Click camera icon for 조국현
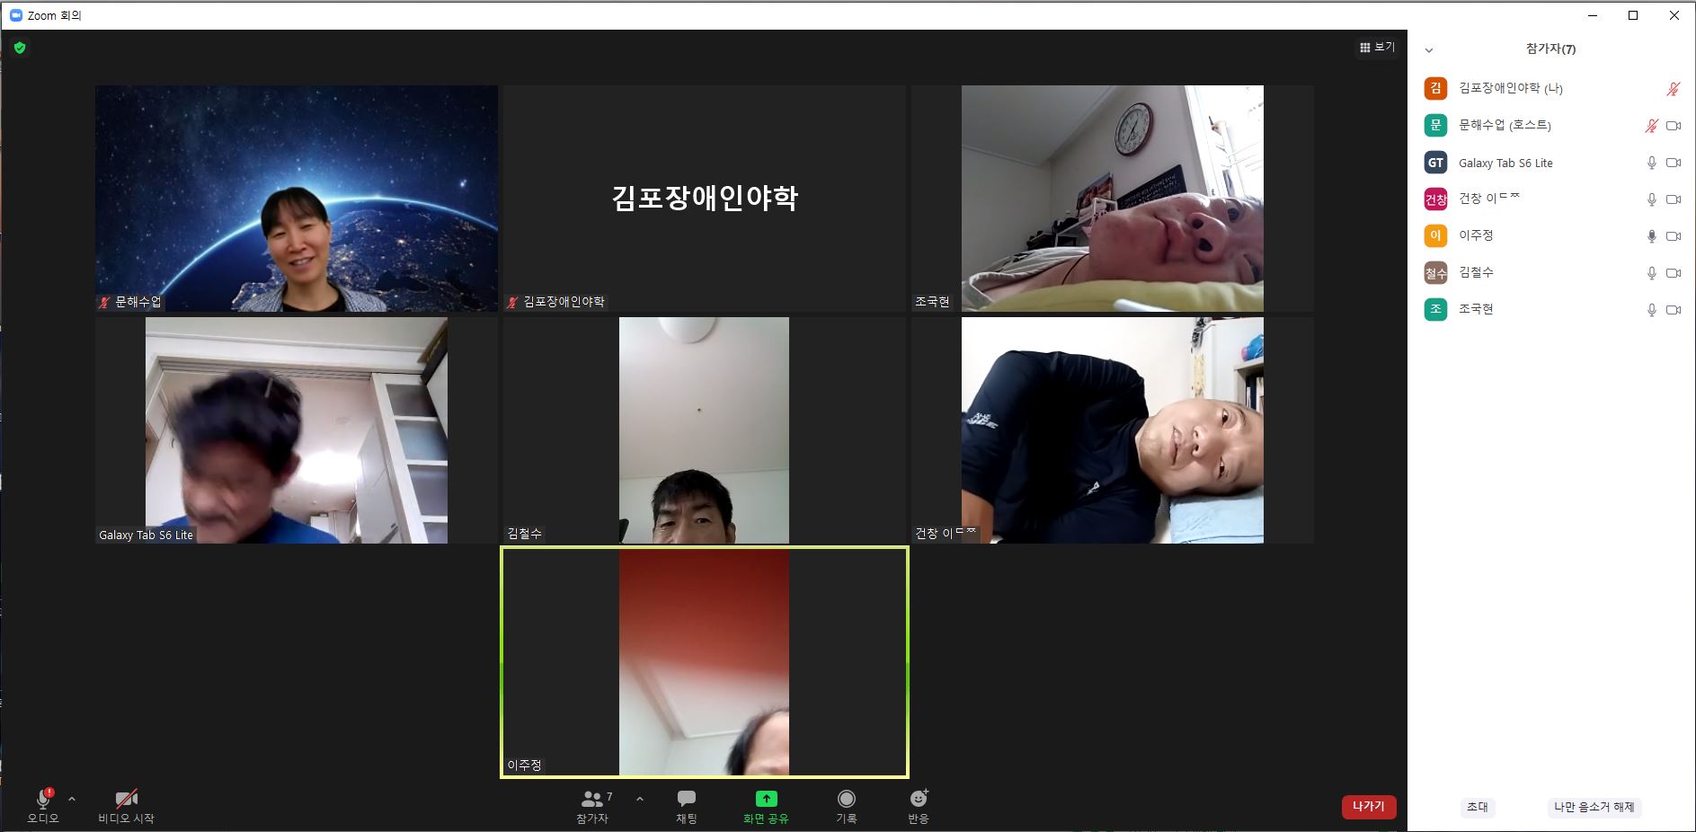Screen dimensions: 1696x832 click(1674, 310)
